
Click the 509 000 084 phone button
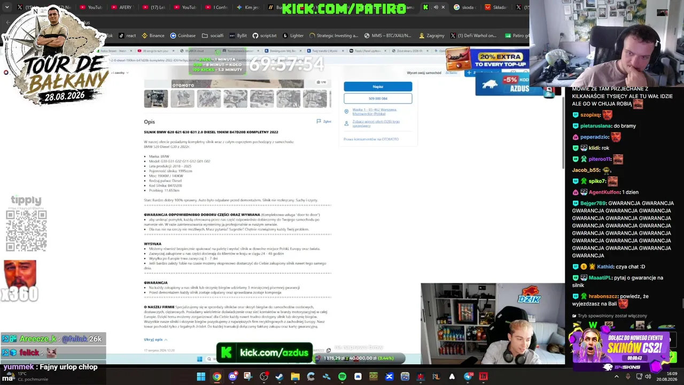[378, 98]
